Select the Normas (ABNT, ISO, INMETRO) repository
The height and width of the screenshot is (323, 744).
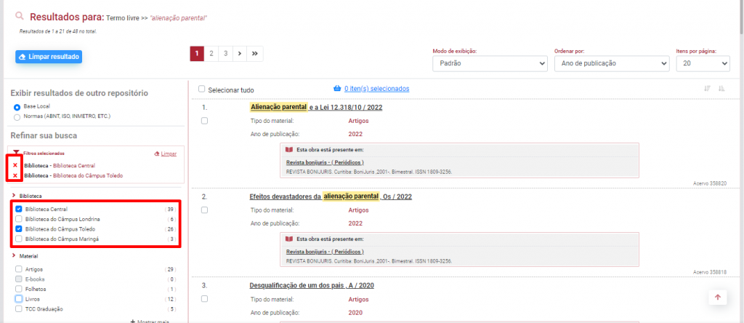17,116
